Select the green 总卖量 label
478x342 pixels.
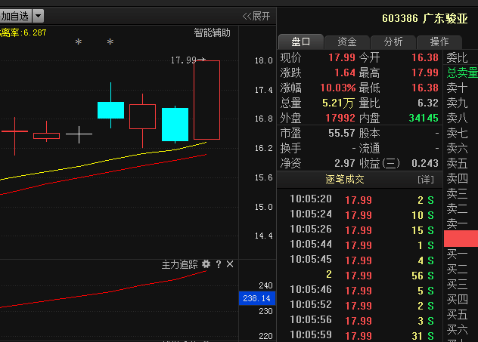[462, 72]
